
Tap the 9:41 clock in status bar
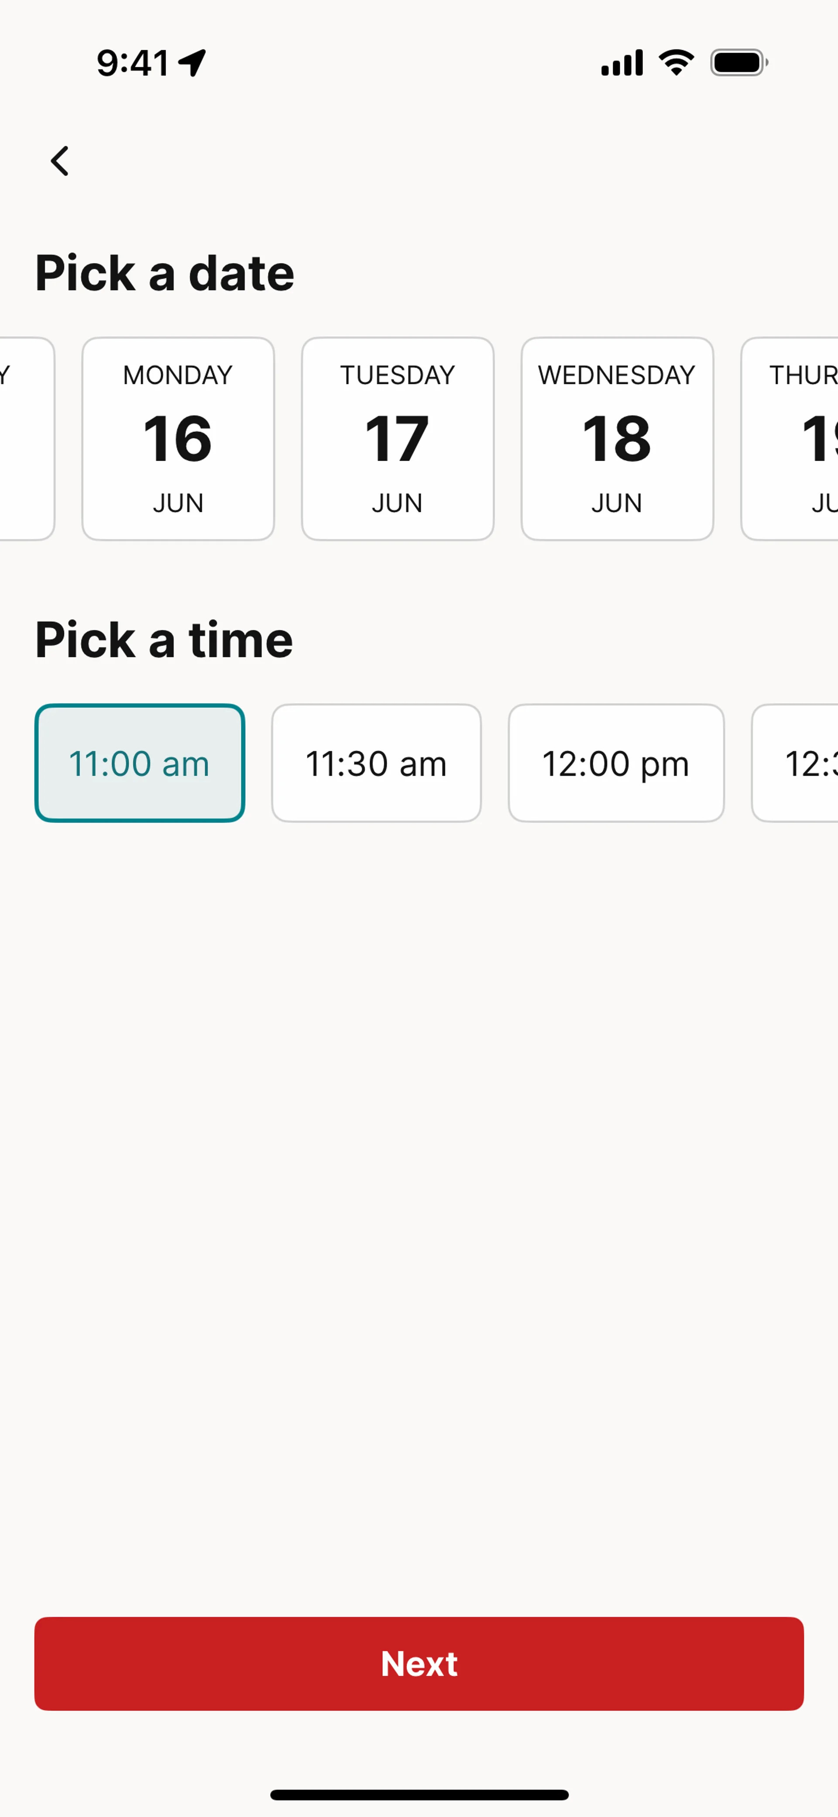pos(133,63)
